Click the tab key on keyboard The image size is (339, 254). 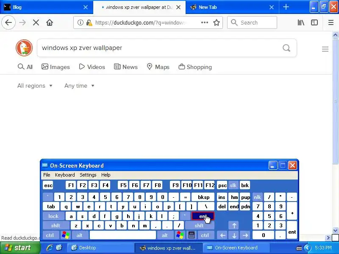point(51,207)
